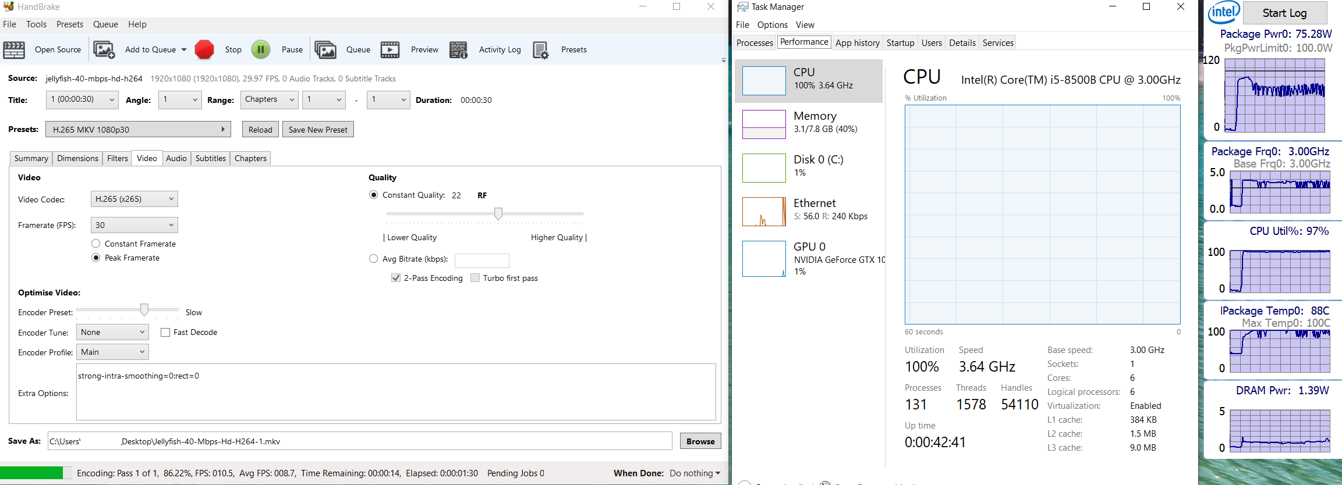Select the Ethernet graph thumbnail
Image resolution: width=1342 pixels, height=485 pixels.
[x=764, y=211]
